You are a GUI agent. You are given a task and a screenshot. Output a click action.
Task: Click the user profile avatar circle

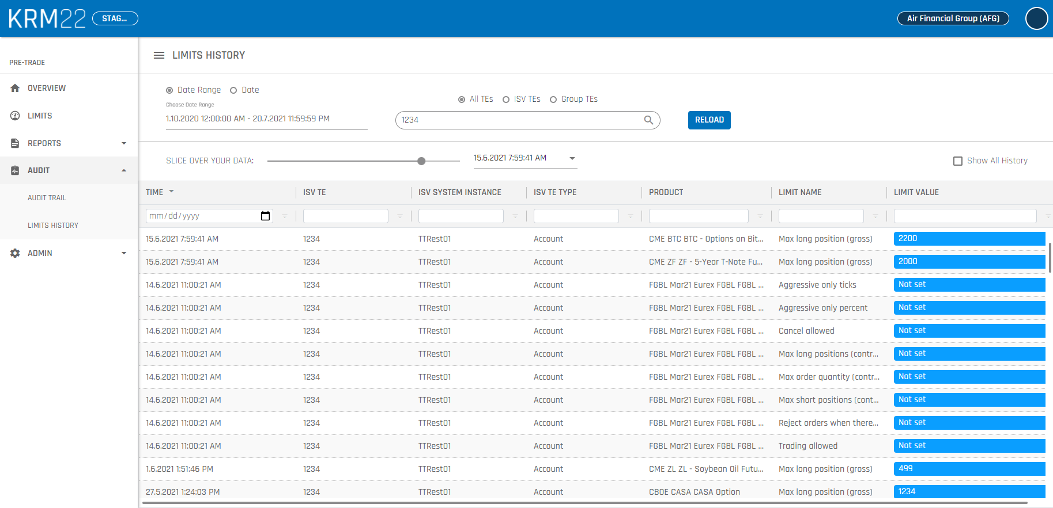(1036, 18)
